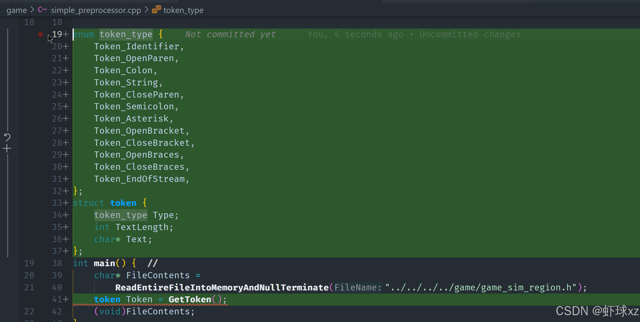
Task: Open the game folder breadcrumb
Action: click(x=17, y=10)
